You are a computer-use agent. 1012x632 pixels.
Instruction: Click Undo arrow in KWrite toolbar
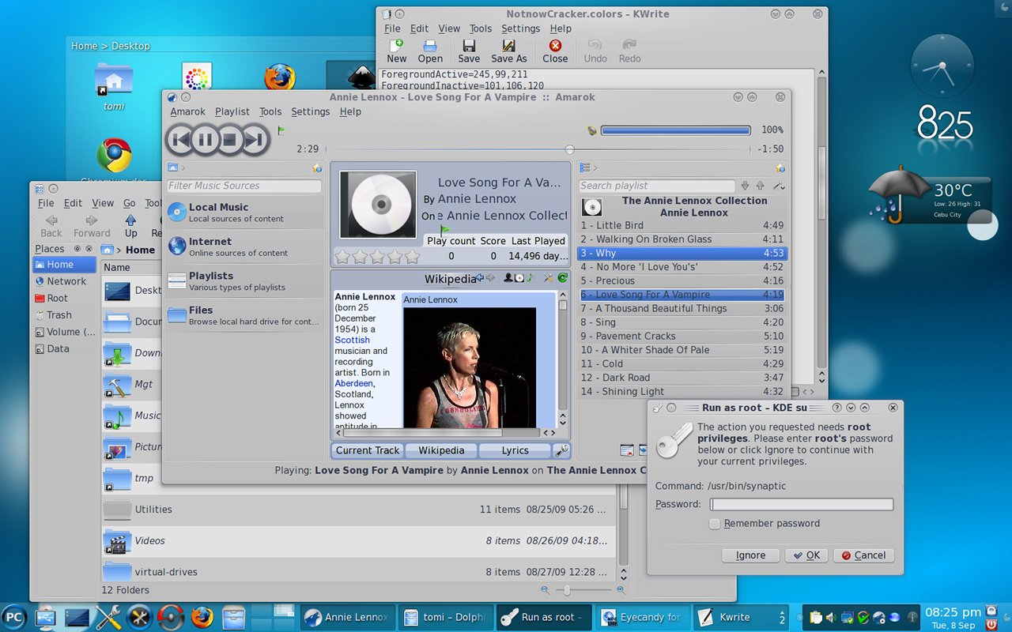(x=595, y=46)
